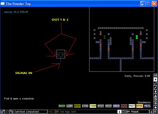Image resolution: width=158 pixels, height=114 pixels.
Task: Select the SWCH switch element
Action: coord(62,106)
